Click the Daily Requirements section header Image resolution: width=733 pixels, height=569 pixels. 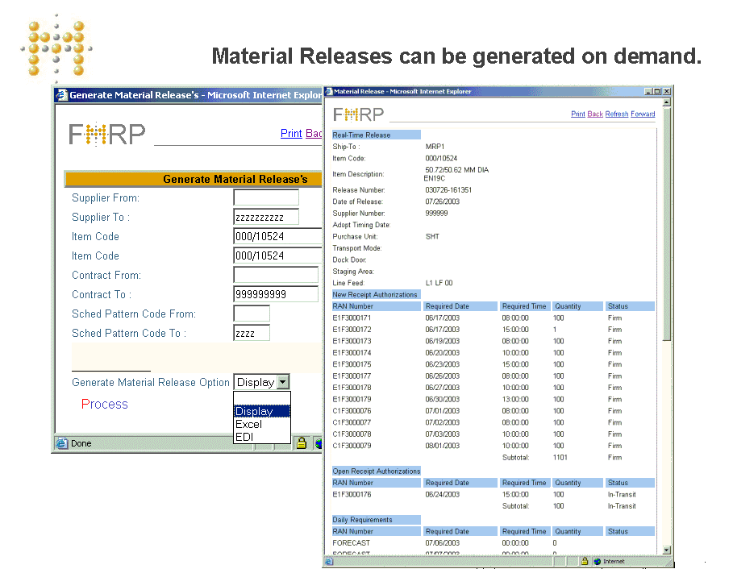pyautogui.click(x=377, y=520)
